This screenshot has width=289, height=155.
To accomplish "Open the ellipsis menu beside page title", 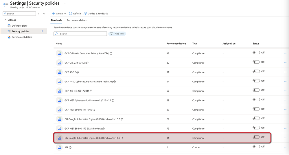I will tap(65, 3).
